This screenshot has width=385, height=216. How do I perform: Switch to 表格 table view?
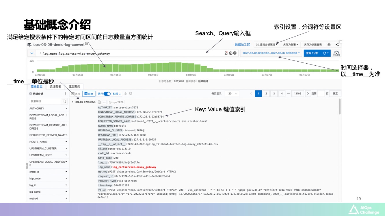click(x=76, y=94)
